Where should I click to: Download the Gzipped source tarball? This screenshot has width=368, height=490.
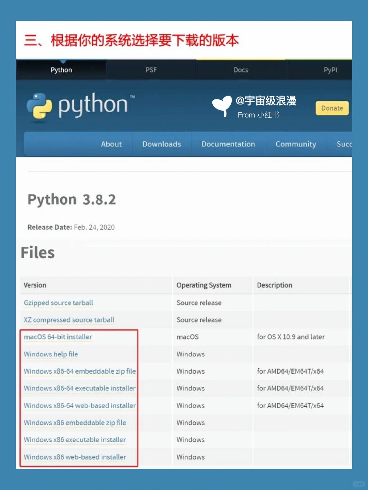[58, 303]
